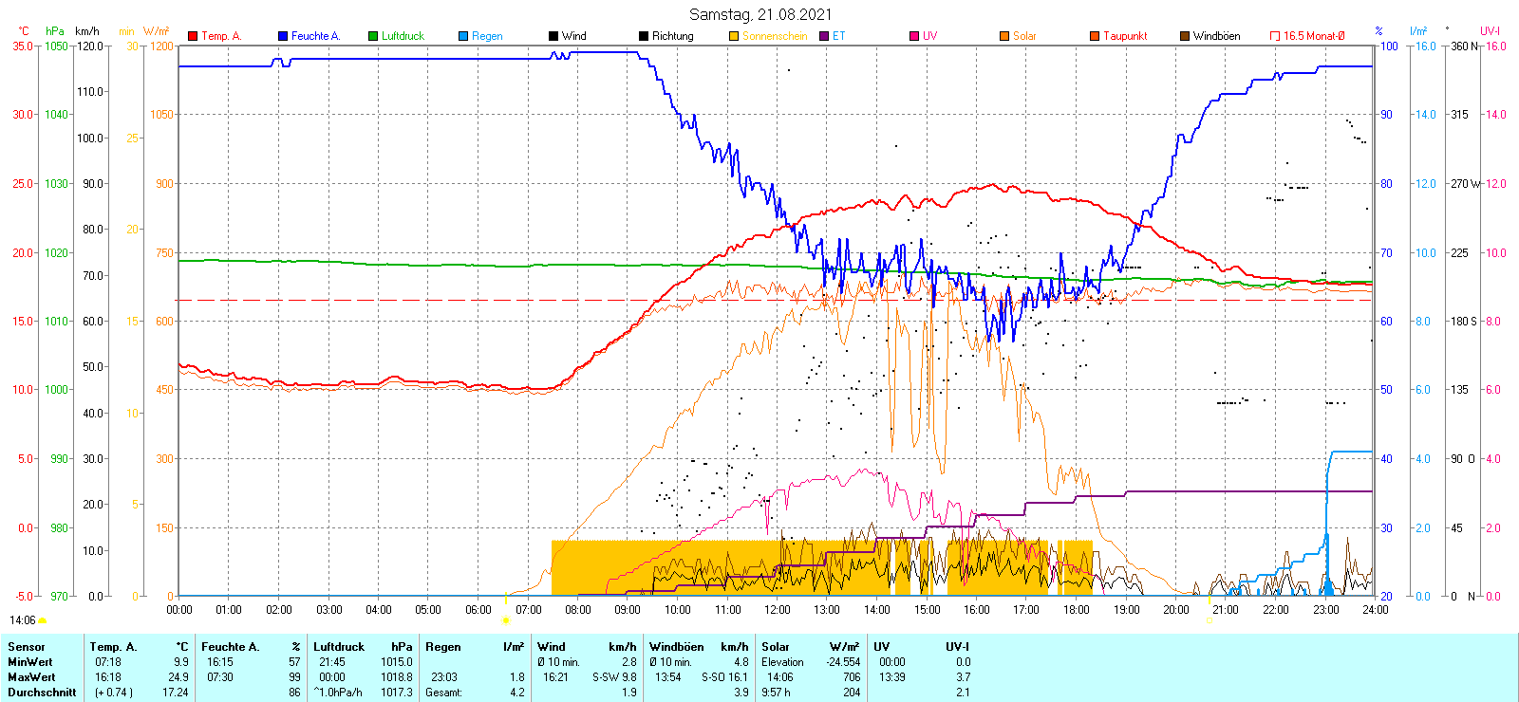The height and width of the screenshot is (702, 1519).
Task: Toggle the 16.5 Monat-Ø outlined box
Action: [x=1275, y=36]
